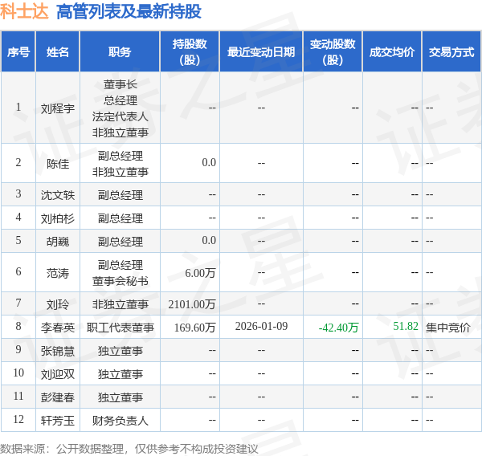The image size is (482, 456).
Task: Click 非独立董事 in 刘玲's row
Action: [120, 304]
